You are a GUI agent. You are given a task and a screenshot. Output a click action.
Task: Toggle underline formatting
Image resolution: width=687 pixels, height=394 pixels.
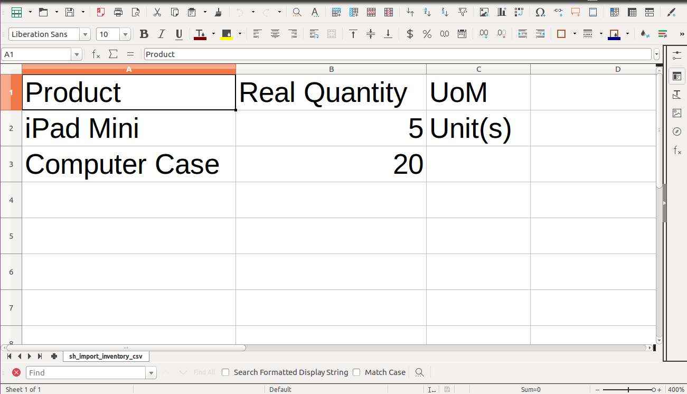pyautogui.click(x=179, y=34)
